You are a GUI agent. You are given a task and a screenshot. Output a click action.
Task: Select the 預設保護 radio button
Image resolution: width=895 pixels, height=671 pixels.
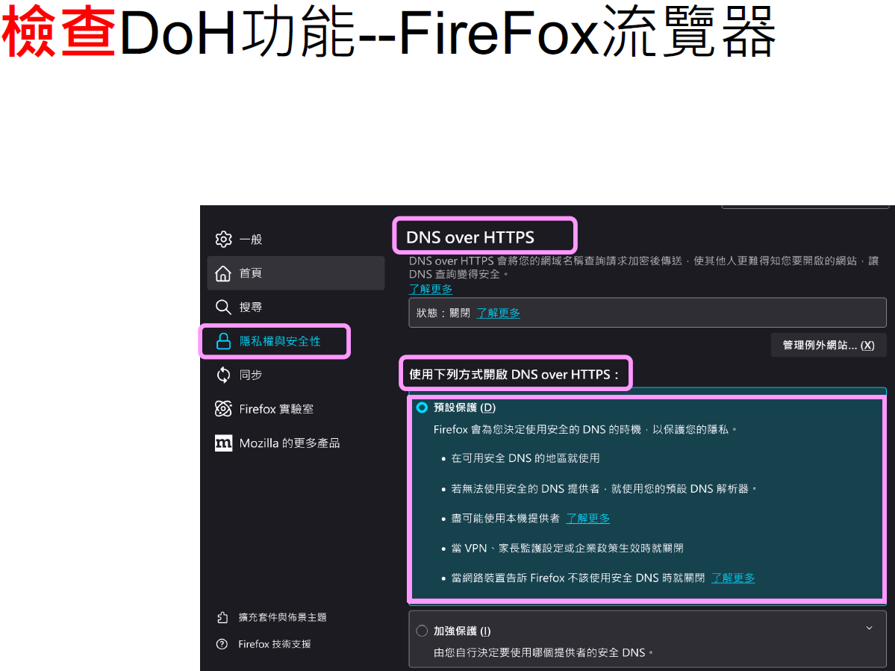pyautogui.click(x=422, y=408)
